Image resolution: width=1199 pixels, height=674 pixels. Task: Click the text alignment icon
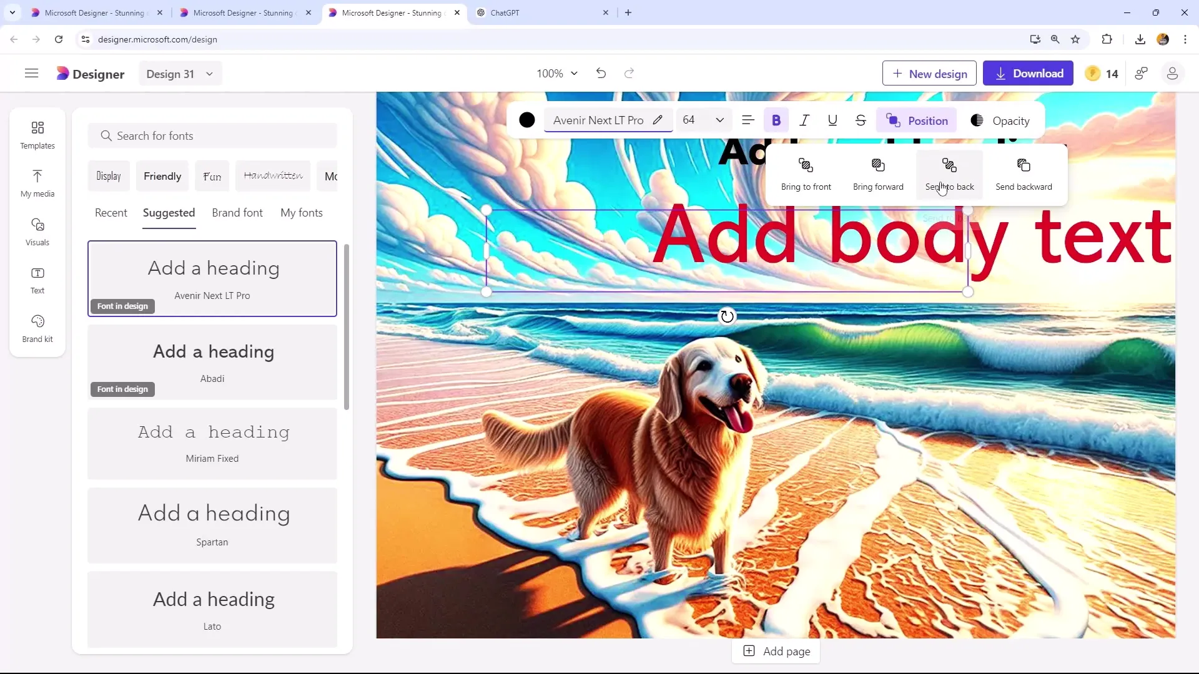click(749, 121)
